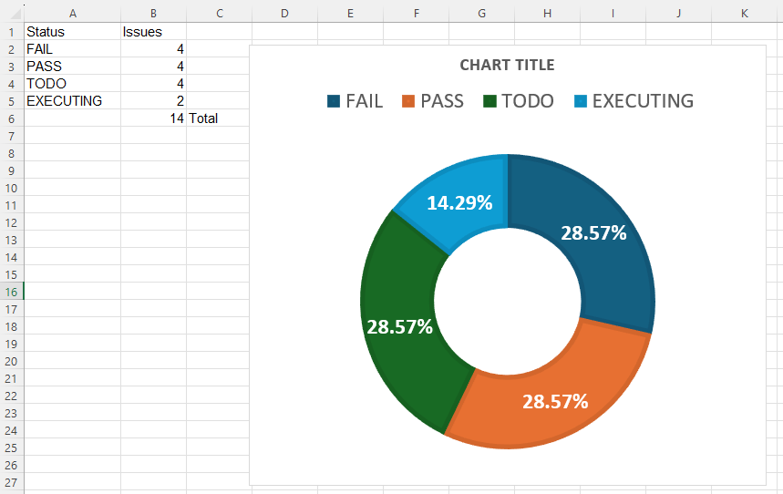Select column C header
The image size is (783, 494).
pyautogui.click(x=219, y=14)
